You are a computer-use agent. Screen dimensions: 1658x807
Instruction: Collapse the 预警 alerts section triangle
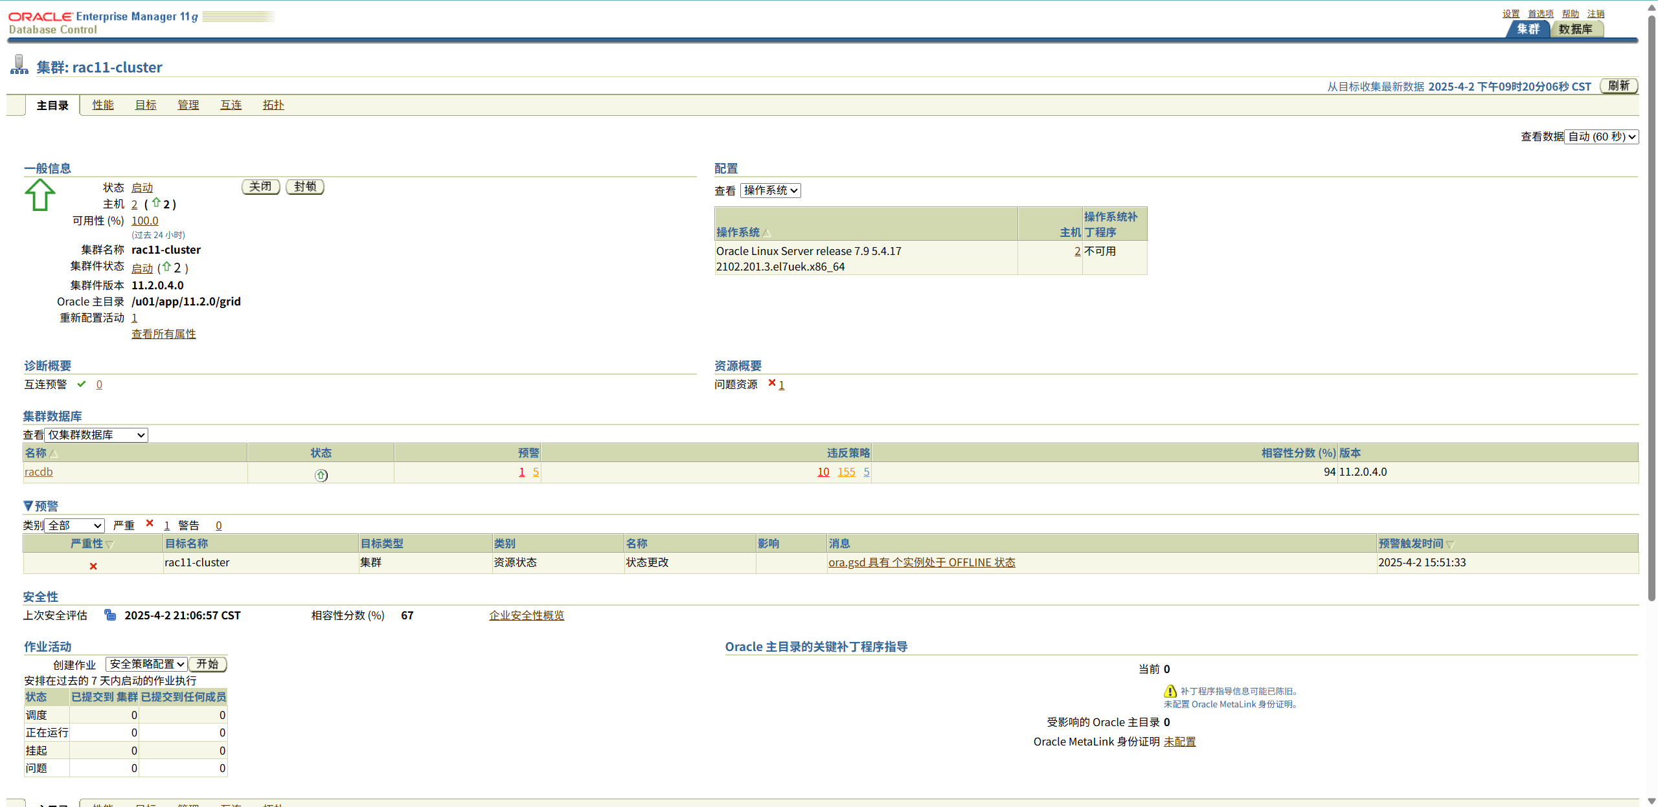[x=28, y=506]
